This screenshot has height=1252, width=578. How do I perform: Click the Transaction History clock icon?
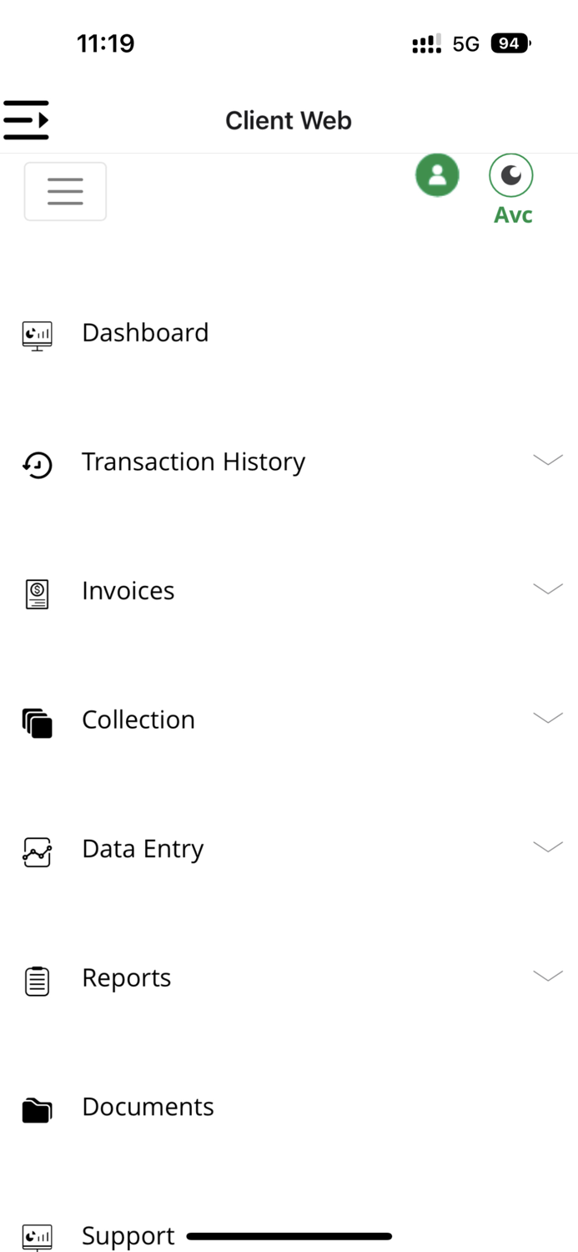click(x=37, y=464)
